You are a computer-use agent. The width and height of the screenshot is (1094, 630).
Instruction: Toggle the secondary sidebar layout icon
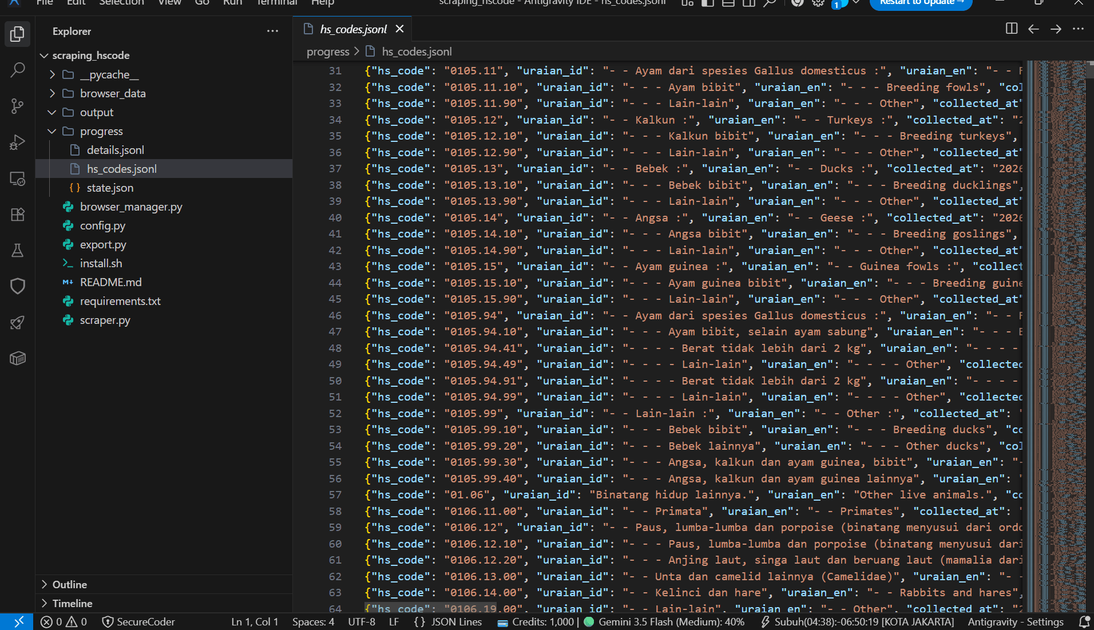point(749,3)
